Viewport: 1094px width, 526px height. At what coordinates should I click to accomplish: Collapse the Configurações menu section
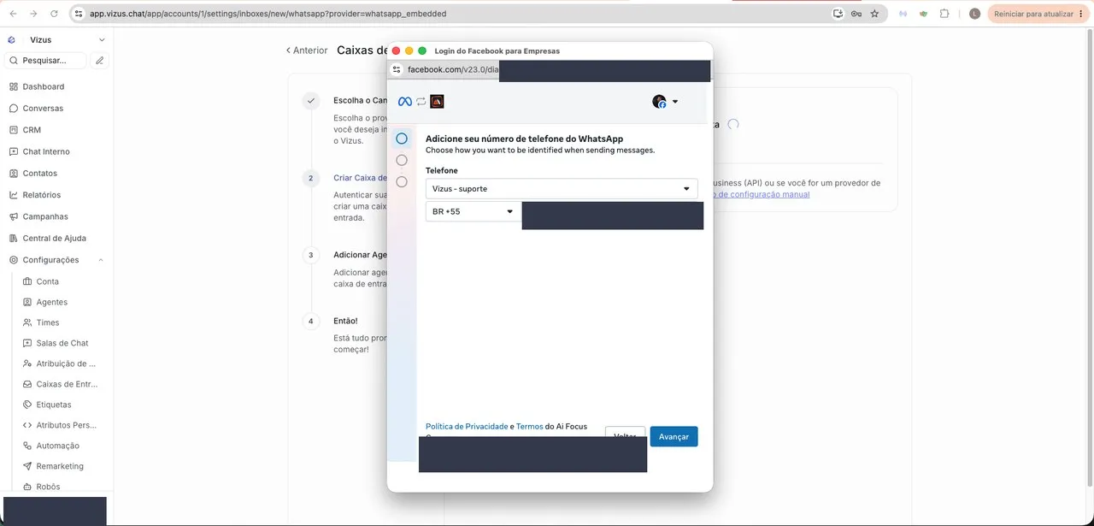(101, 260)
